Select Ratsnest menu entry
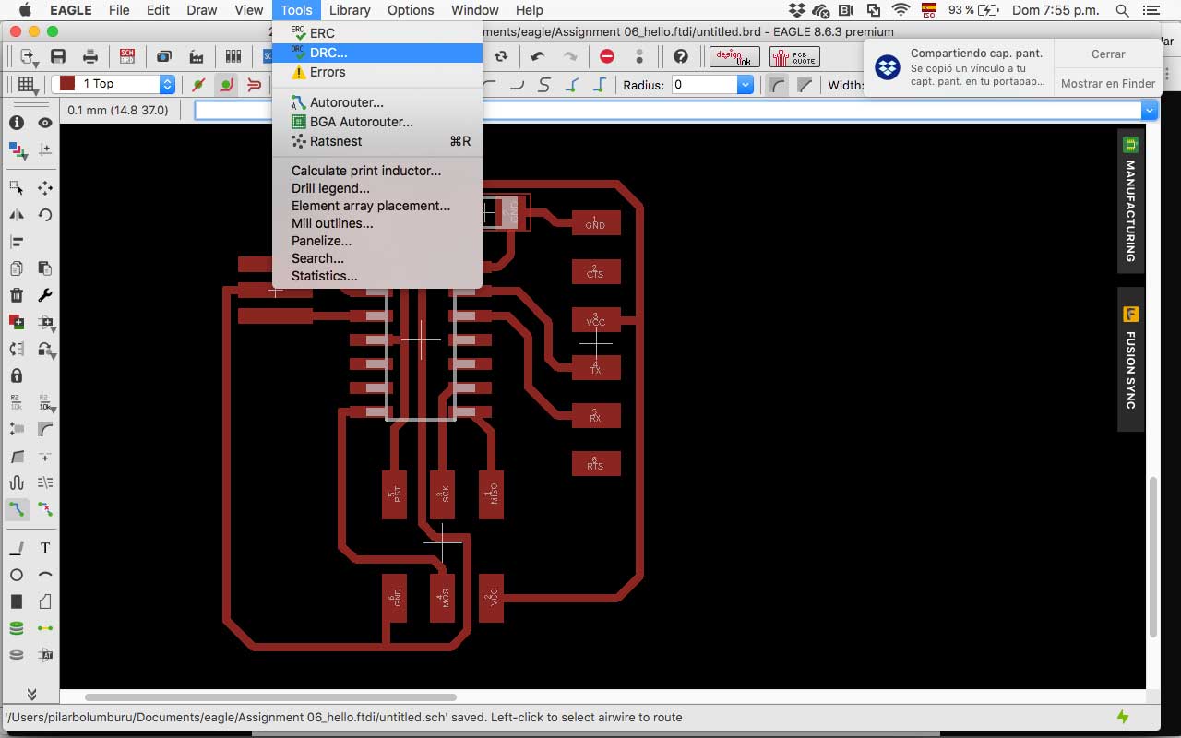1181x738 pixels. coord(377,141)
